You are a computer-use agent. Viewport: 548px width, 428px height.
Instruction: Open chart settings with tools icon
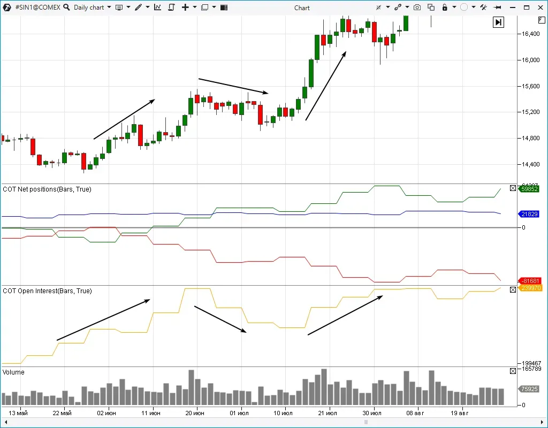[x=484, y=7]
